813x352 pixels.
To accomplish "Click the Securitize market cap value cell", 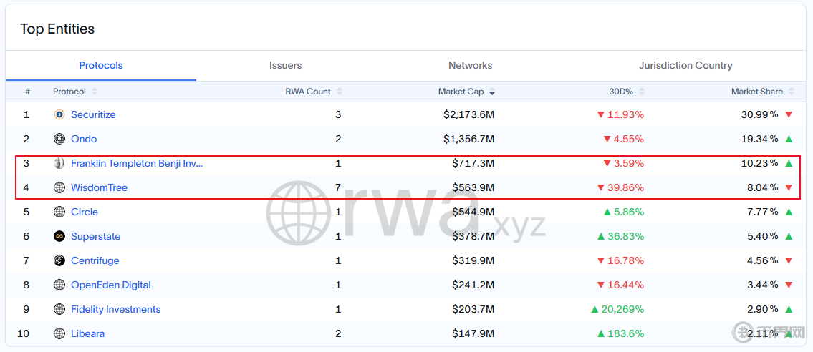I will pos(468,114).
